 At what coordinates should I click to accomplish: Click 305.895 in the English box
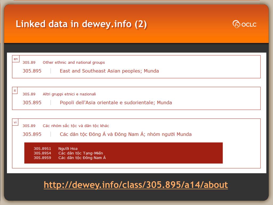point(32,71)
